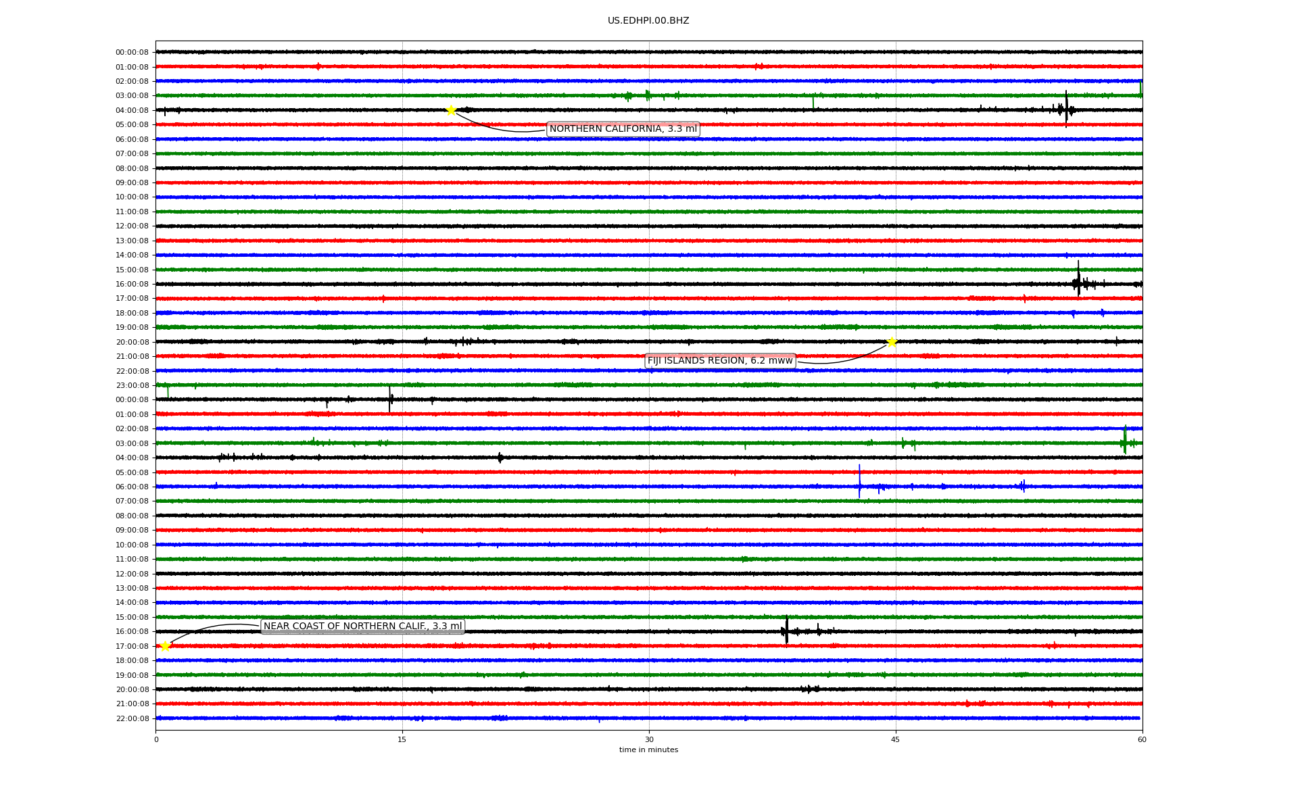Screen dimensions: 1298x811
Task: Click the 0 tick on the time axis
Action: [x=156, y=739]
